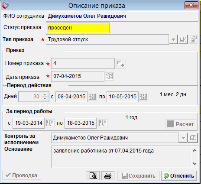Open calendar for work period end 18-03-2015
Screen dimensions: 201x185
point(103,123)
